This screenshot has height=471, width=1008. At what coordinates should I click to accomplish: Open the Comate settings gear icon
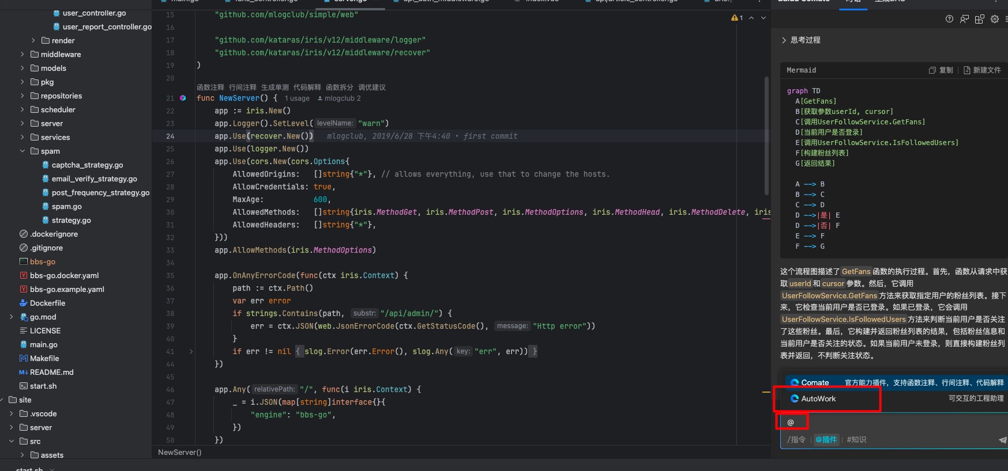click(995, 19)
